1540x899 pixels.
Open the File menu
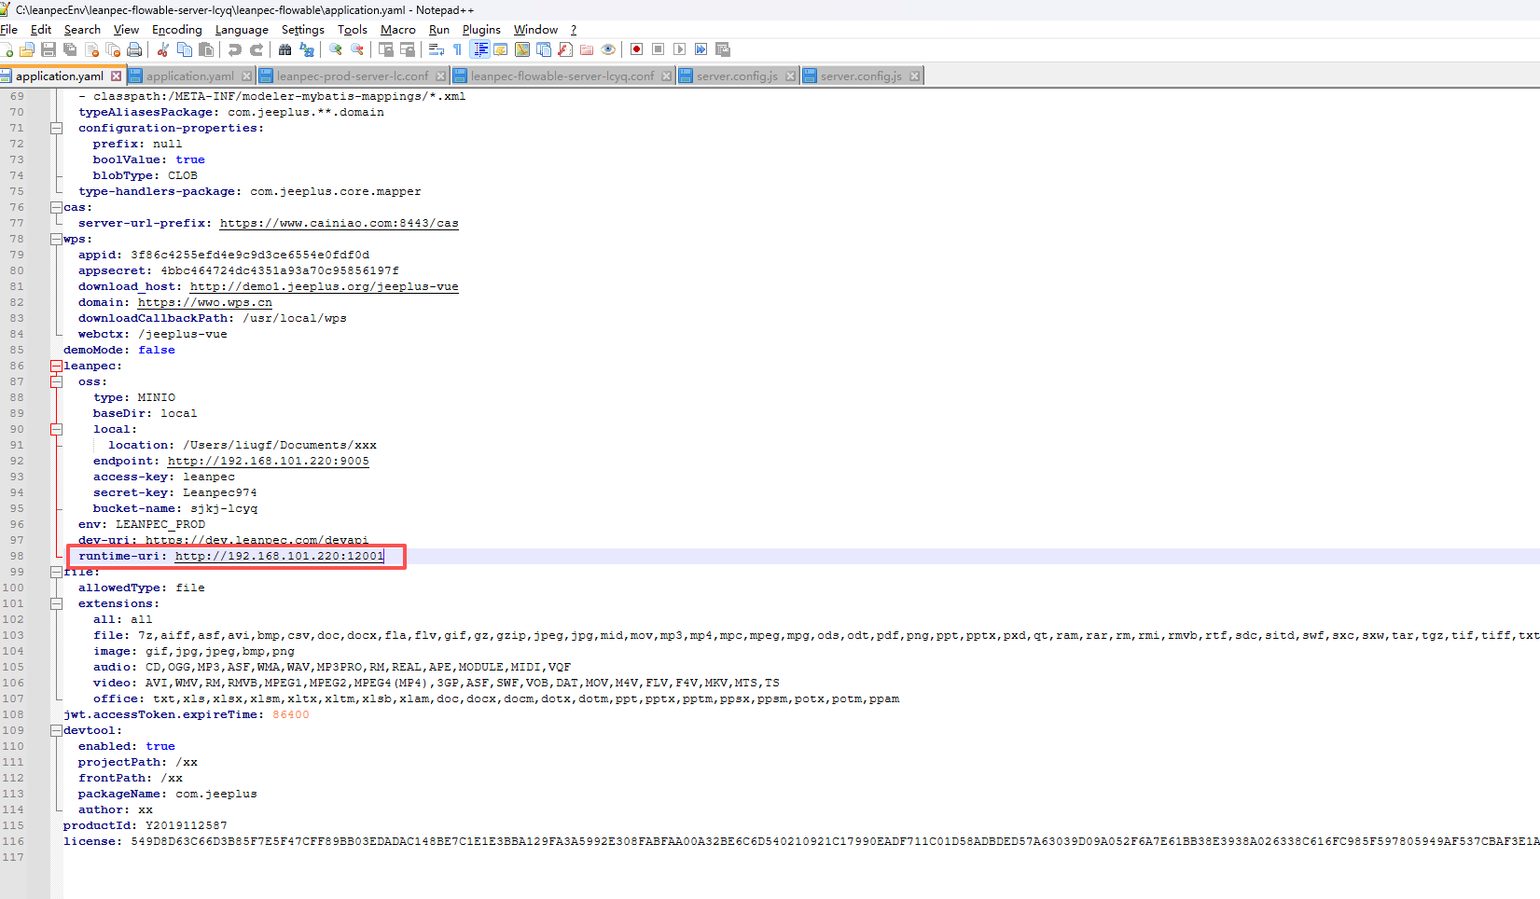pyautogui.click(x=9, y=30)
